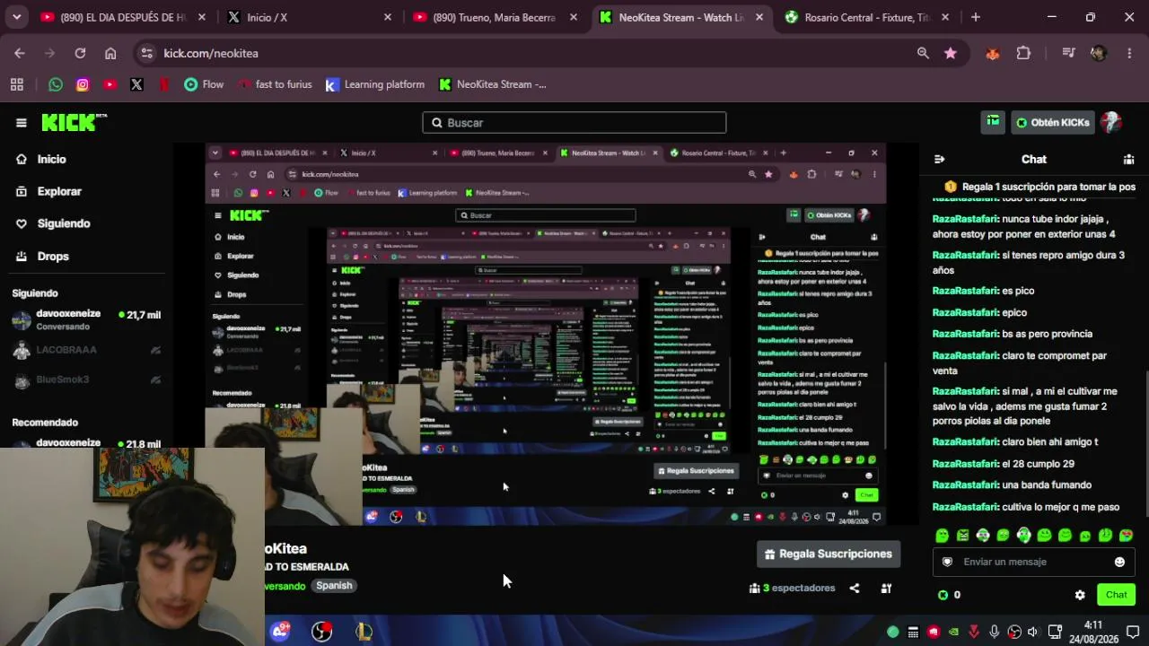The width and height of the screenshot is (1149, 646).
Task: Open the browser apps grid shortcut
Action: pyautogui.click(x=16, y=84)
